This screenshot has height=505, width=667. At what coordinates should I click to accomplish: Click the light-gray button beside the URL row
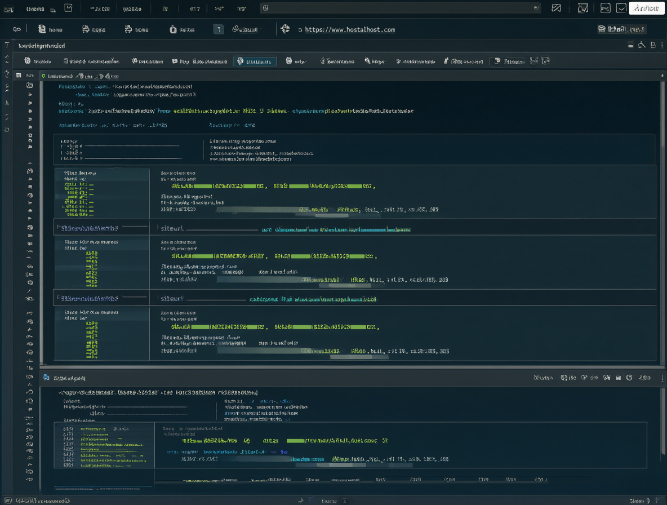[622, 29]
